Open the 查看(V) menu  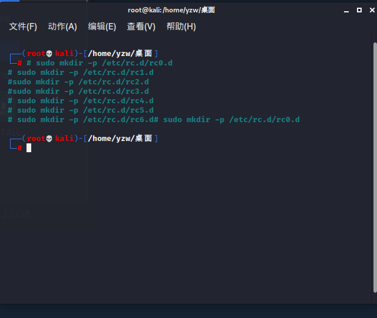141,27
